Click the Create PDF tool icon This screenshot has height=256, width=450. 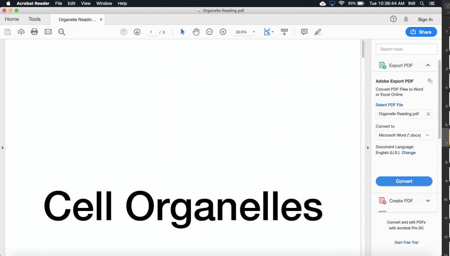[x=382, y=201]
